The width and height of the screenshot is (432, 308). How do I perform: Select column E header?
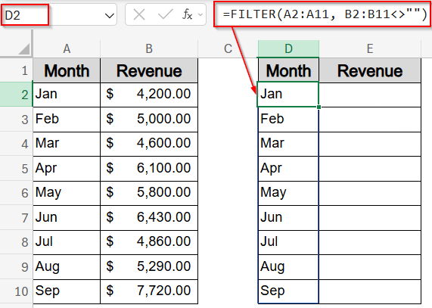(x=370, y=48)
